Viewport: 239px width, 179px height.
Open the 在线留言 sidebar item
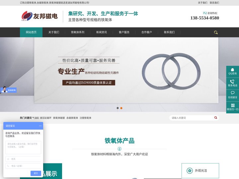232,95
